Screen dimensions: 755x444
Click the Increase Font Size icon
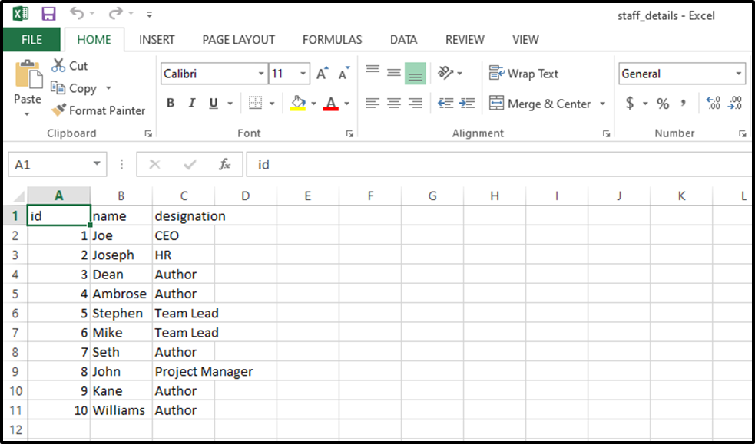pos(322,74)
